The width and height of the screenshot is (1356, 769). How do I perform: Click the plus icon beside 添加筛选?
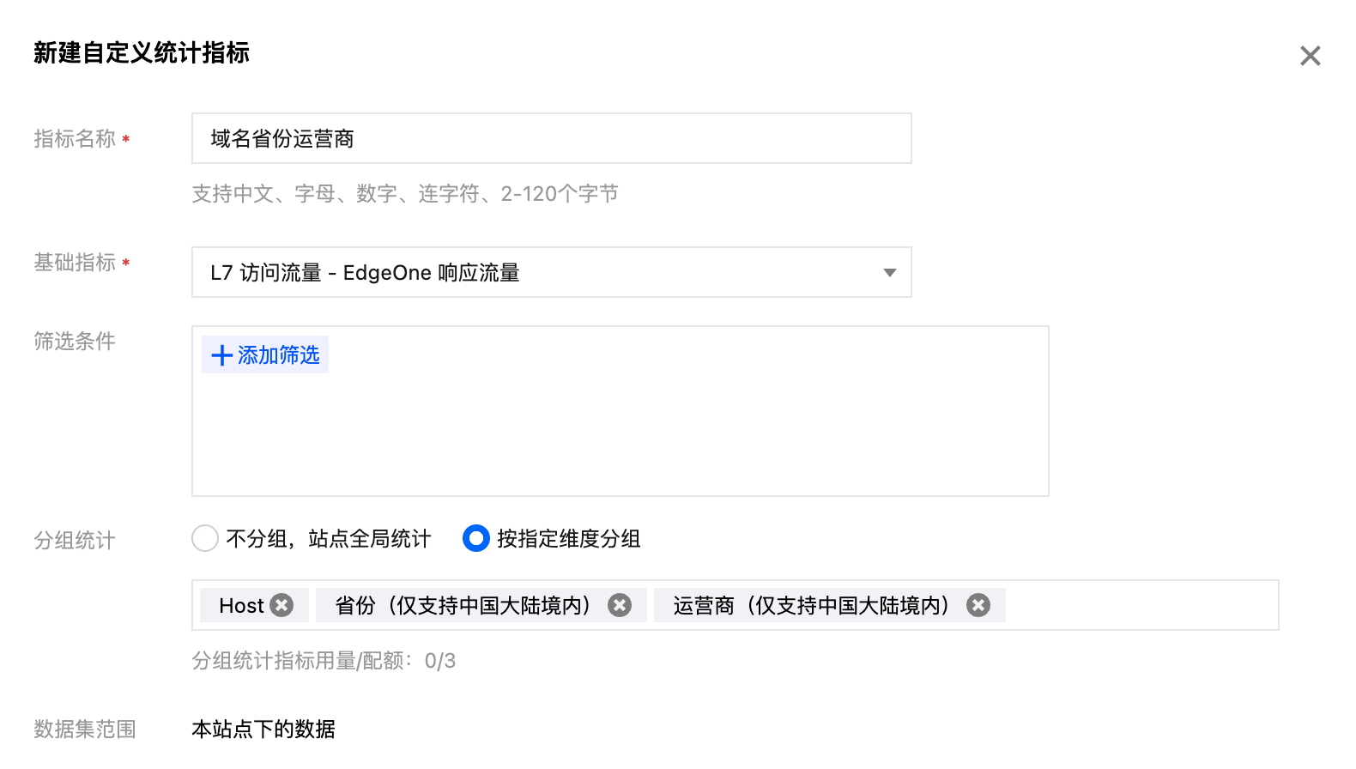click(x=221, y=355)
